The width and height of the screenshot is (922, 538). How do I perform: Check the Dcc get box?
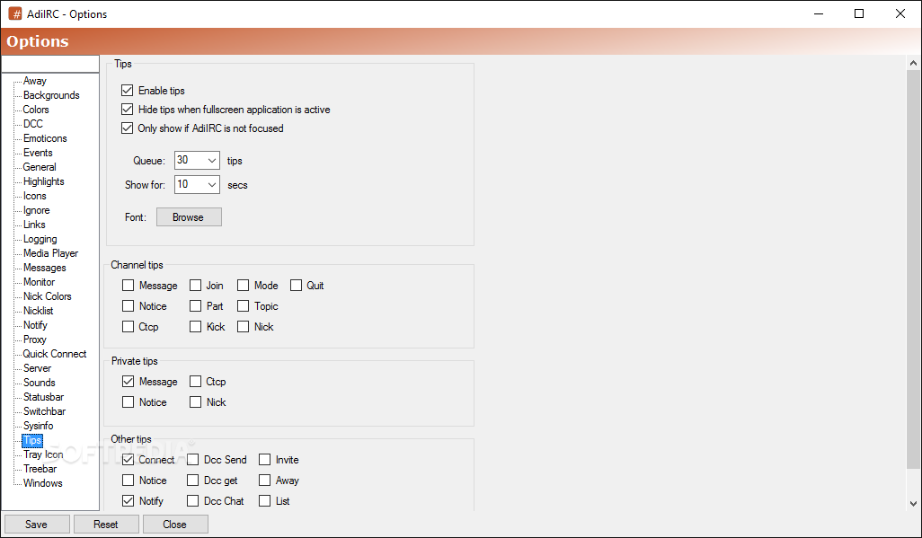pos(193,481)
